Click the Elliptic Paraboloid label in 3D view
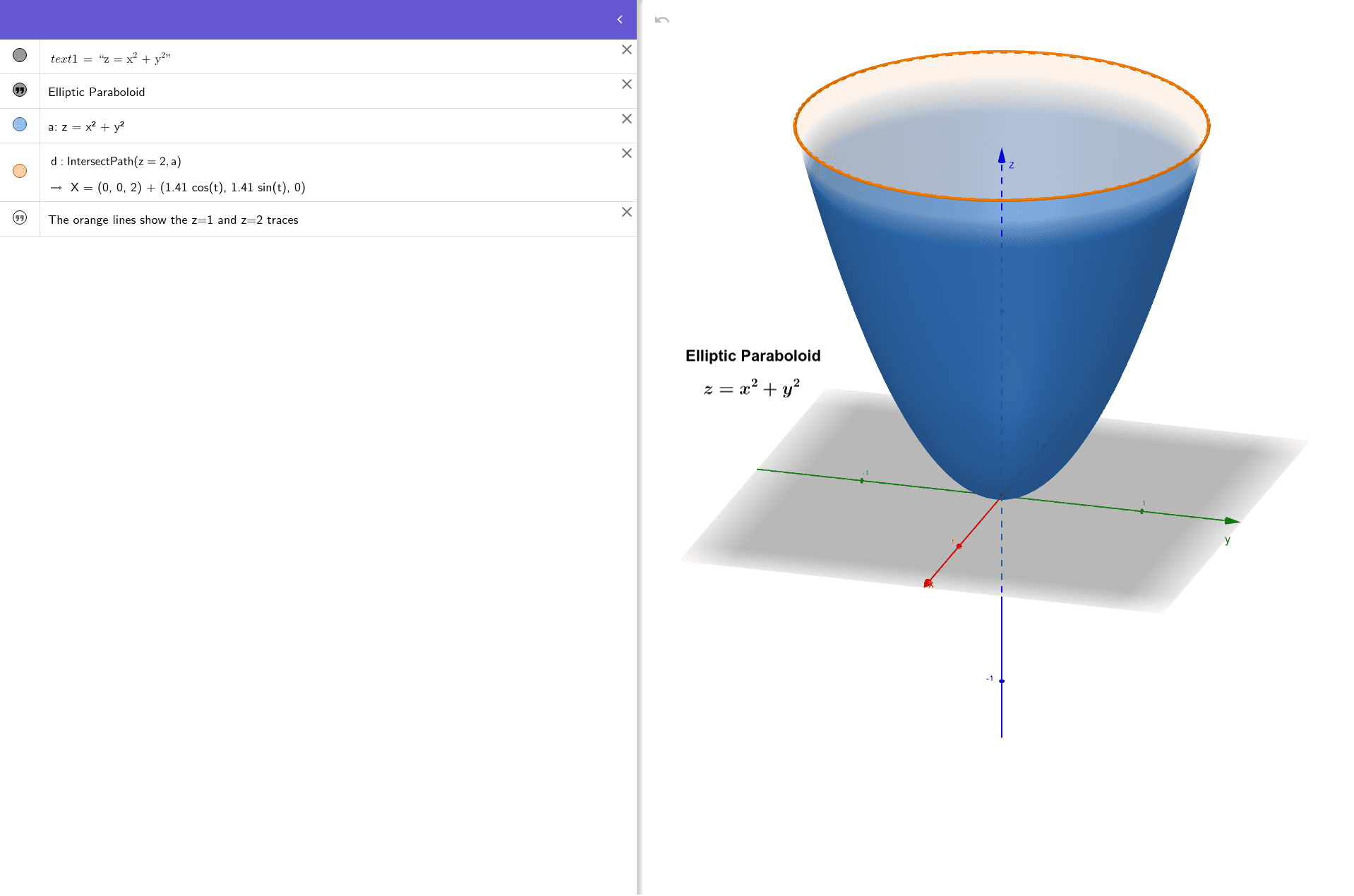1354x896 pixels. pyautogui.click(x=753, y=356)
